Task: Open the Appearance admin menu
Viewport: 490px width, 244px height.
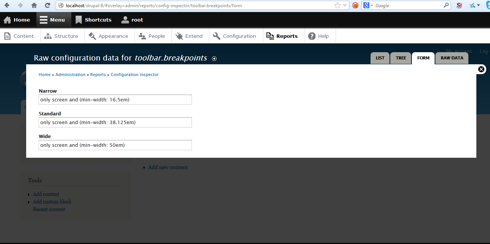Action: [108, 36]
